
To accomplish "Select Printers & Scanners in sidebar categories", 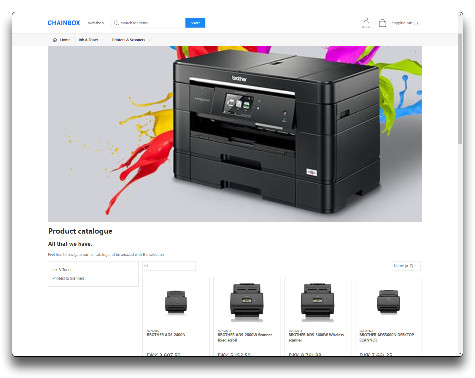I will [x=69, y=278].
